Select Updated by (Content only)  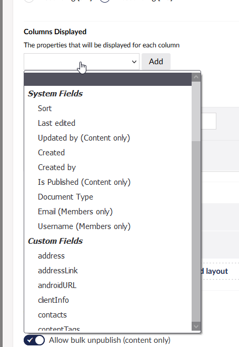108,138
